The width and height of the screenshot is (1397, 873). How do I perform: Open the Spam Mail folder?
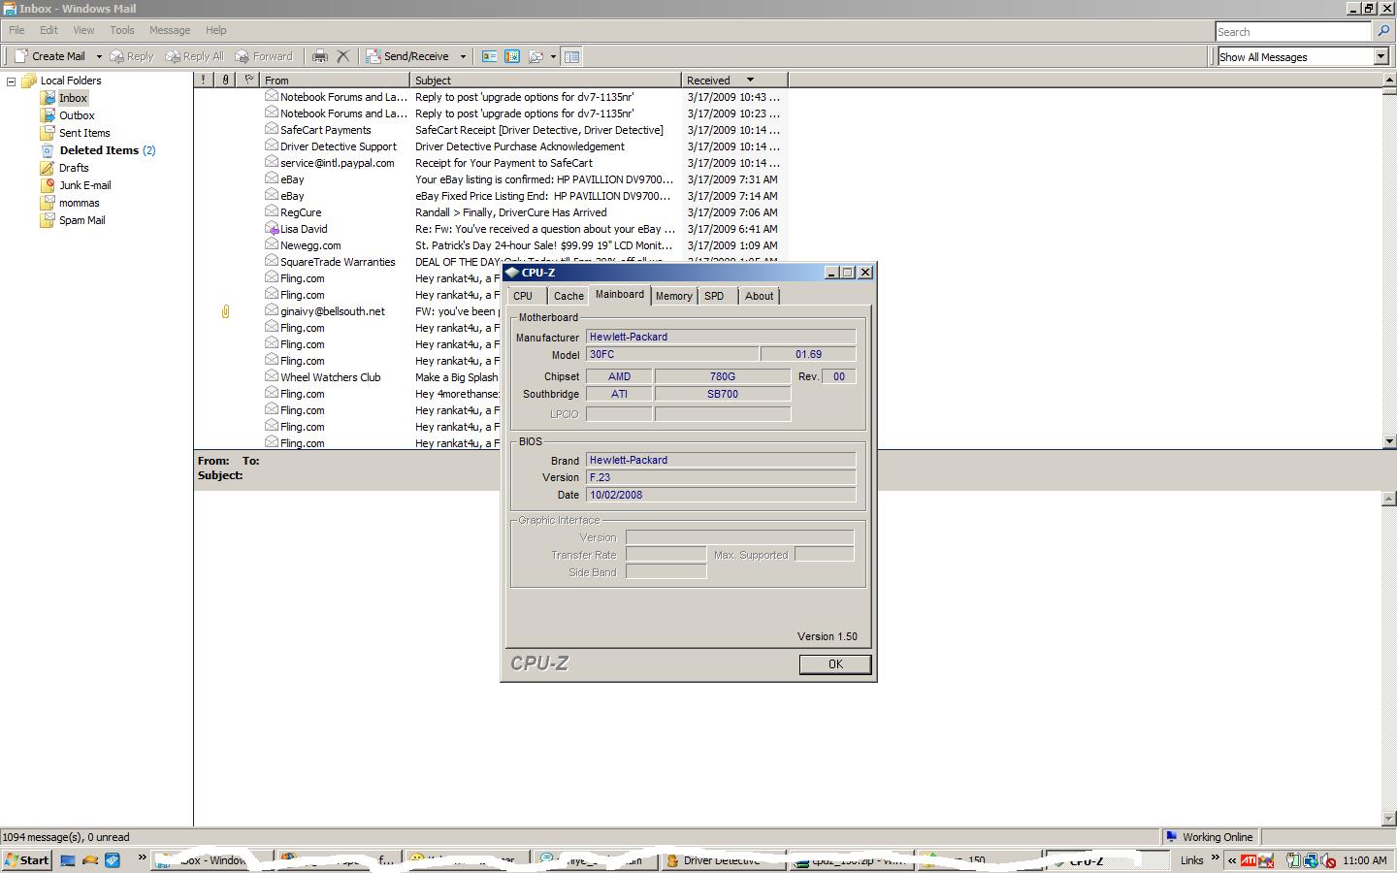pos(81,220)
